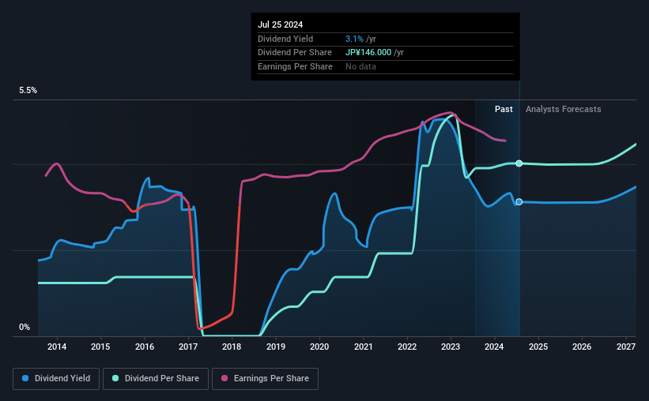Click the blue dividend yield marker at Jul 2024
The height and width of the screenshot is (401, 649).
click(x=519, y=202)
